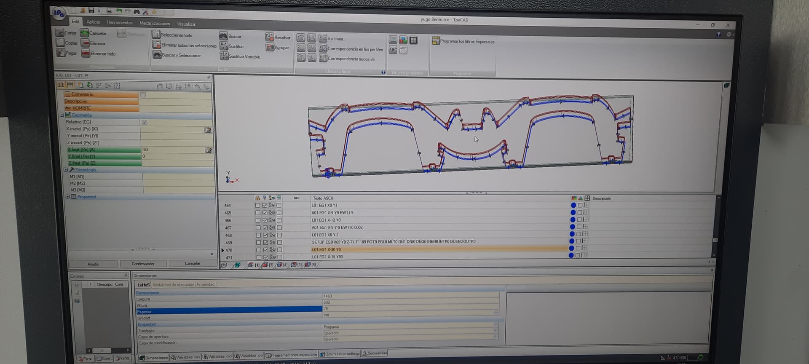Toggle the Comentario checkbox

(x=143, y=95)
